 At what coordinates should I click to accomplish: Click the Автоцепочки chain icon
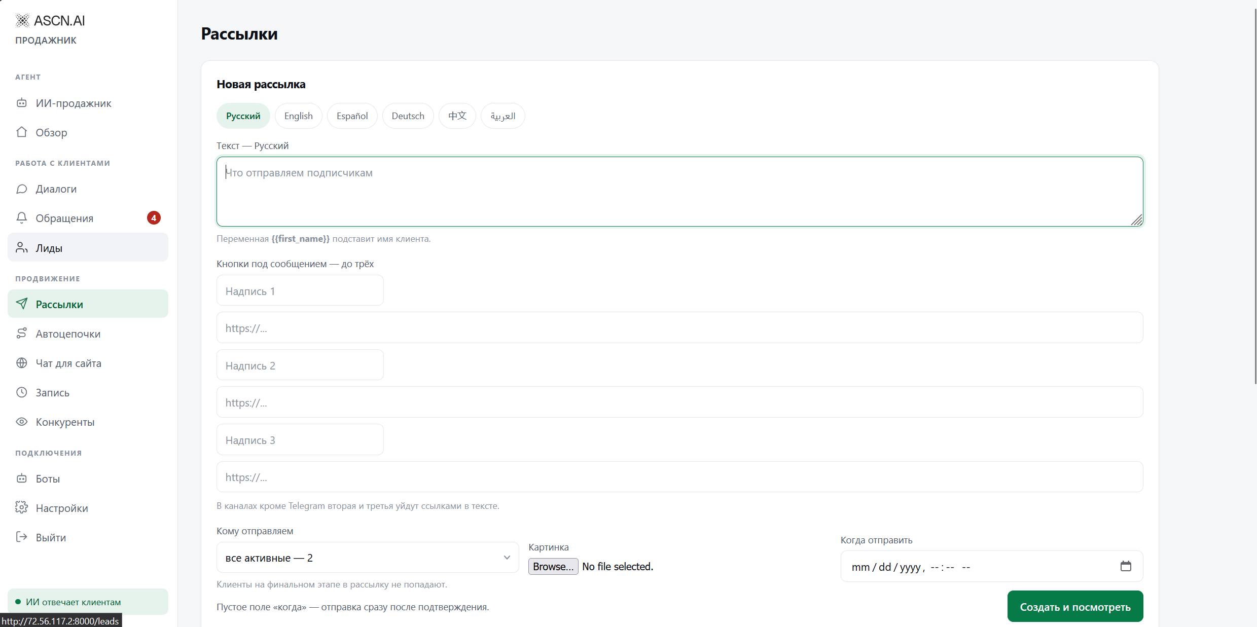21,333
